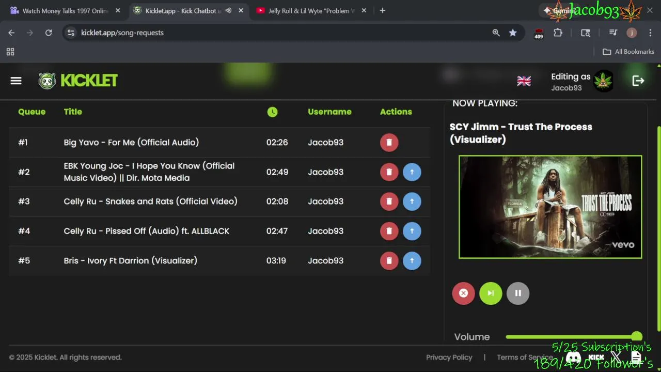Move Pissed Off song up in queue
The height and width of the screenshot is (372, 661).
[412, 231]
